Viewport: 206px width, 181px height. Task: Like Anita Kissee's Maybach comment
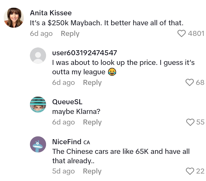click(182, 33)
